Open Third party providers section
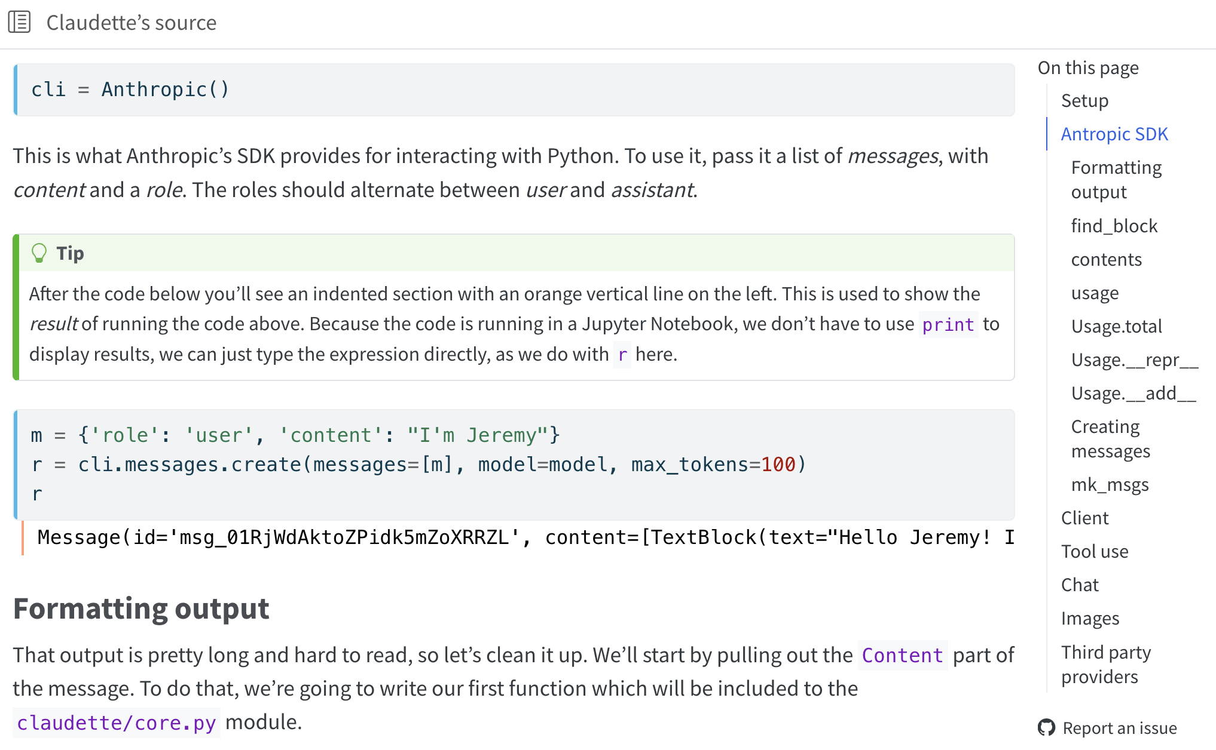The height and width of the screenshot is (750, 1216). pyautogui.click(x=1105, y=665)
